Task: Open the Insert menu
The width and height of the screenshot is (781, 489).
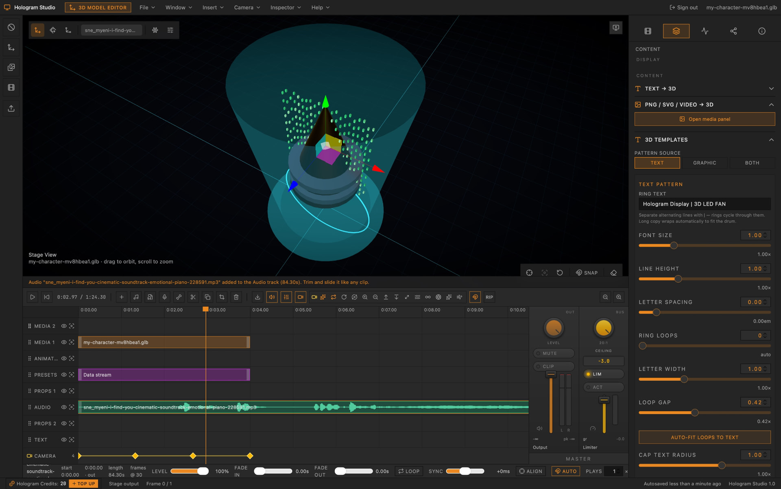Action: pos(213,7)
